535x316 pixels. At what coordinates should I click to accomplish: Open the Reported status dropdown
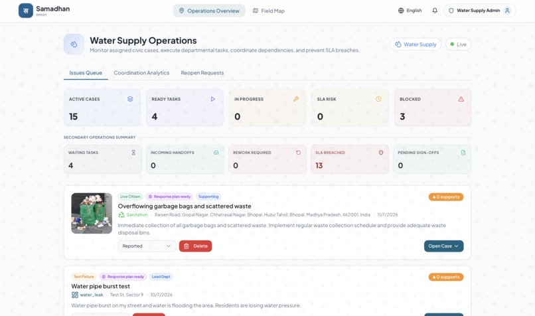pyautogui.click(x=147, y=246)
